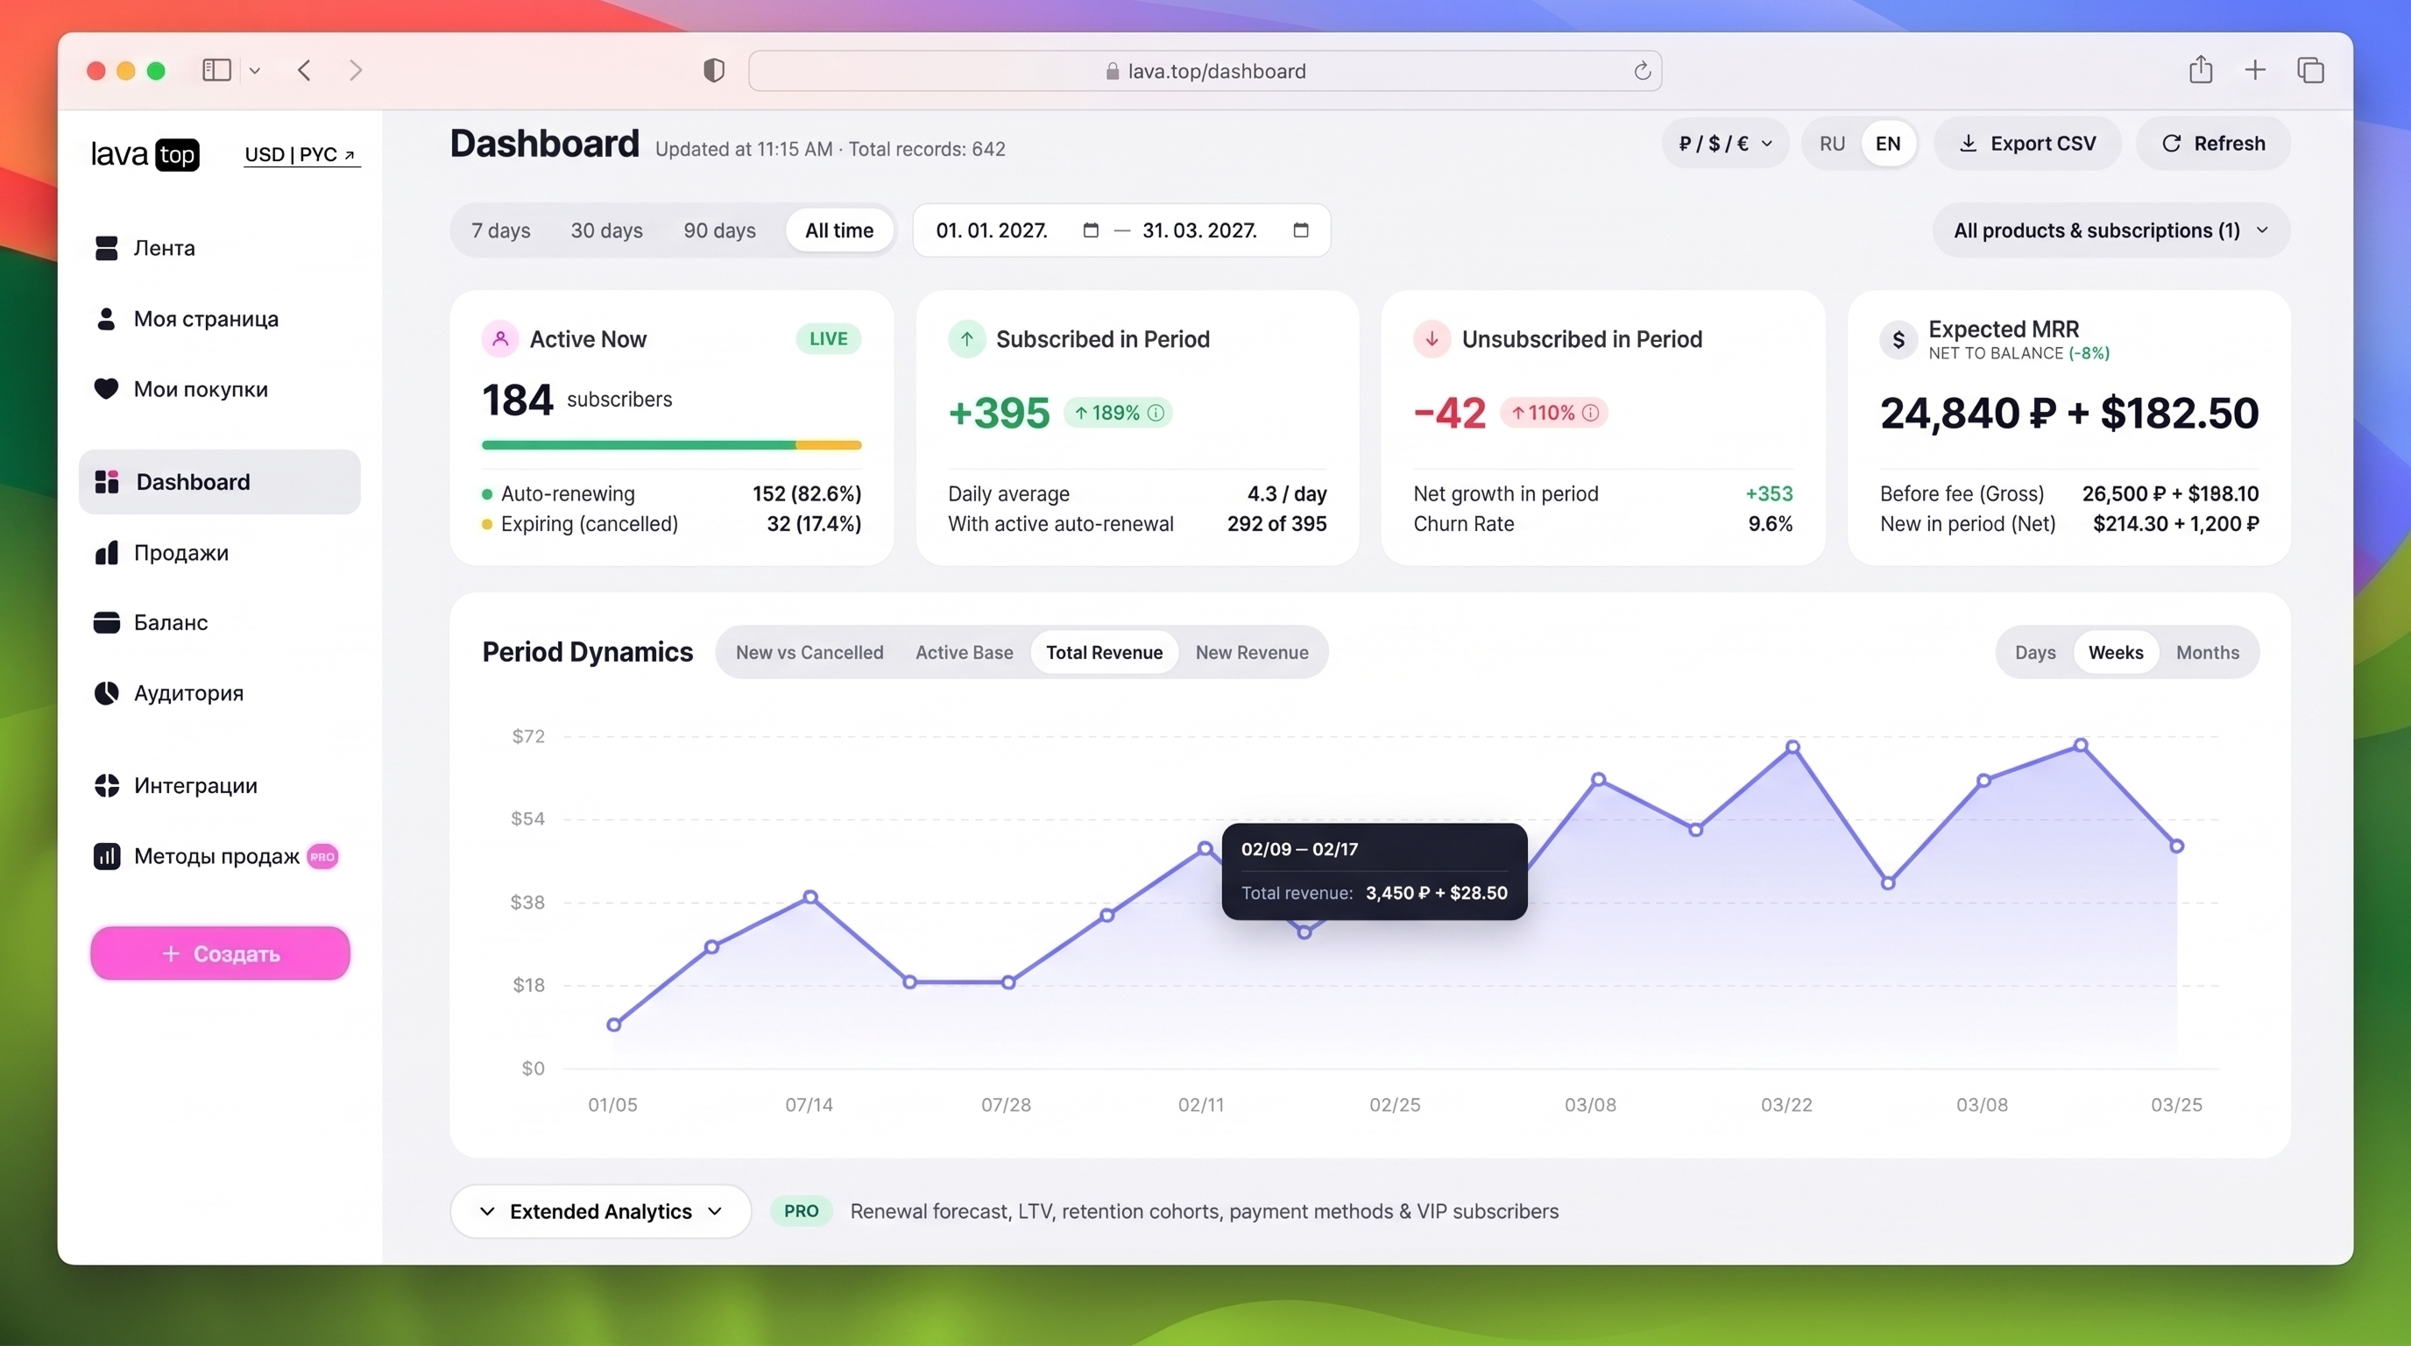Click the lava.top/dashboard address bar
Viewport: 2411px width, 1346px height.
pyautogui.click(x=1205, y=71)
